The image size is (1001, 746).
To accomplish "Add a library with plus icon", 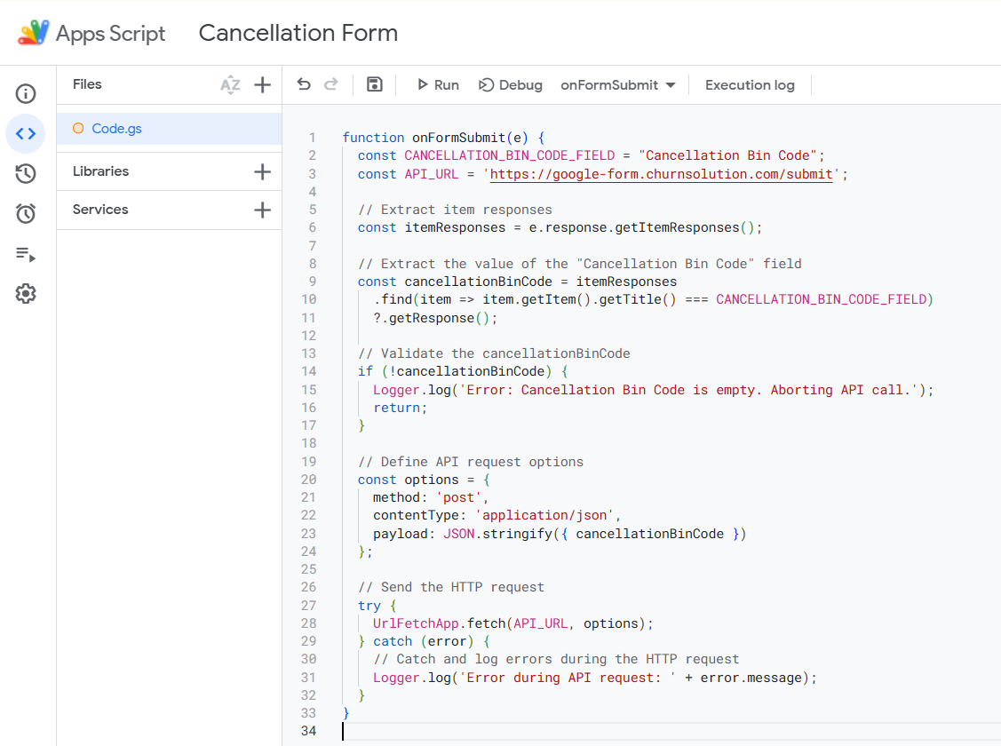I will (262, 171).
